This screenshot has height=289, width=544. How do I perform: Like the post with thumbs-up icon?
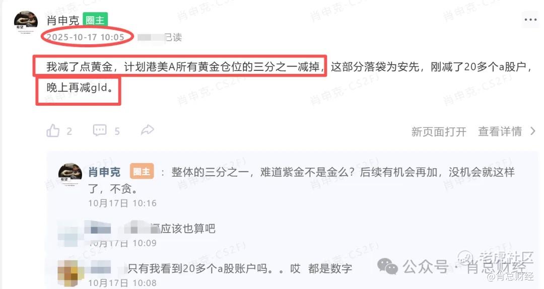53,131
